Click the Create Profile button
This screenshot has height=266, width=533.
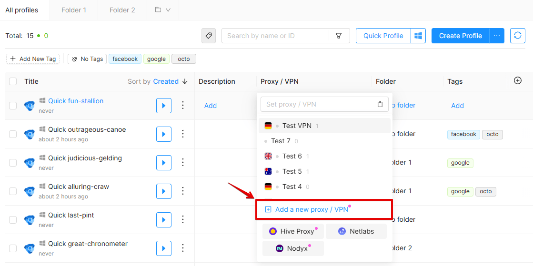(461, 36)
